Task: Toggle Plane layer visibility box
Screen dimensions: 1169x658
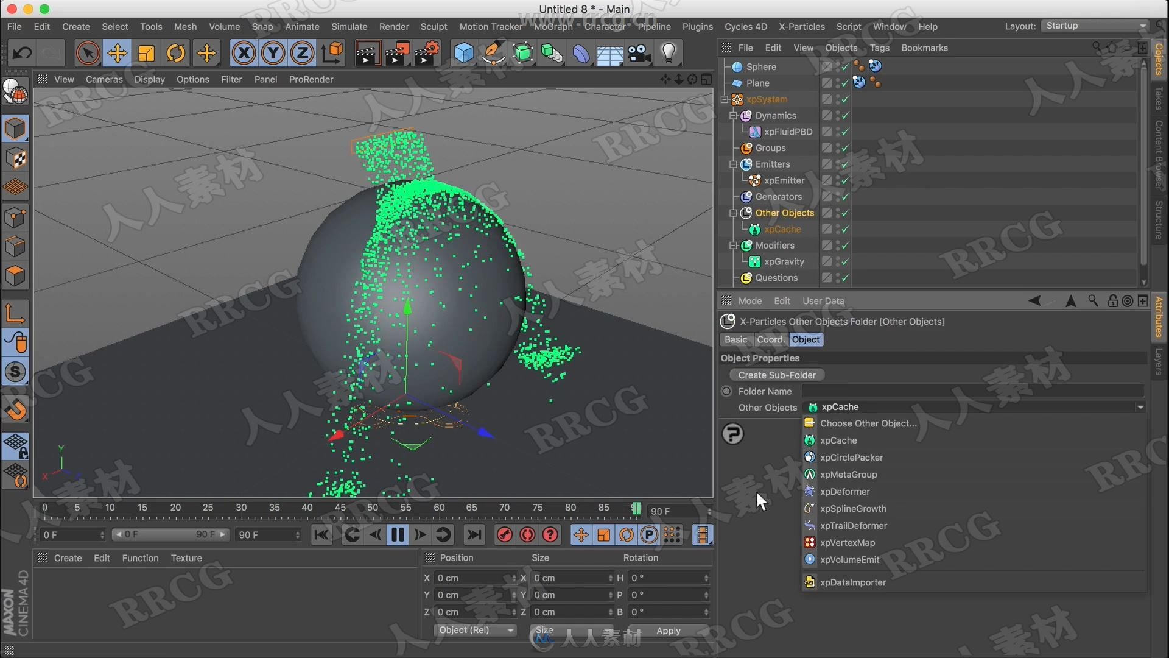Action: click(827, 83)
